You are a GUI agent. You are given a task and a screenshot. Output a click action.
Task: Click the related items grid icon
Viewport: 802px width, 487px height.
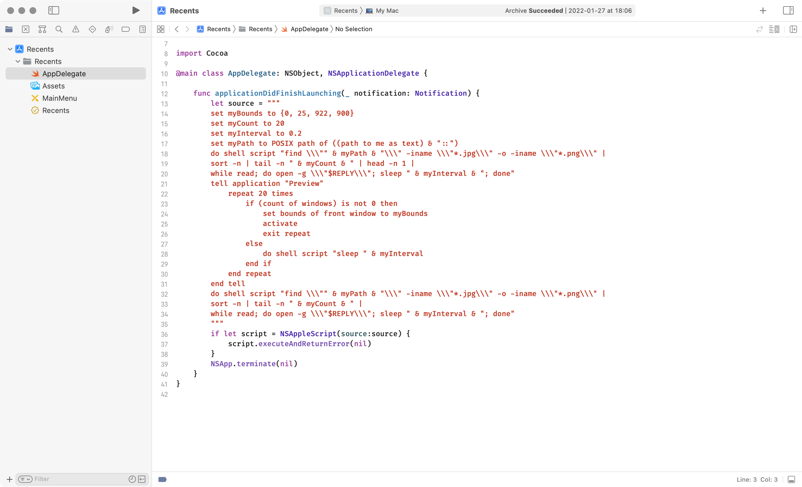pyautogui.click(x=160, y=29)
